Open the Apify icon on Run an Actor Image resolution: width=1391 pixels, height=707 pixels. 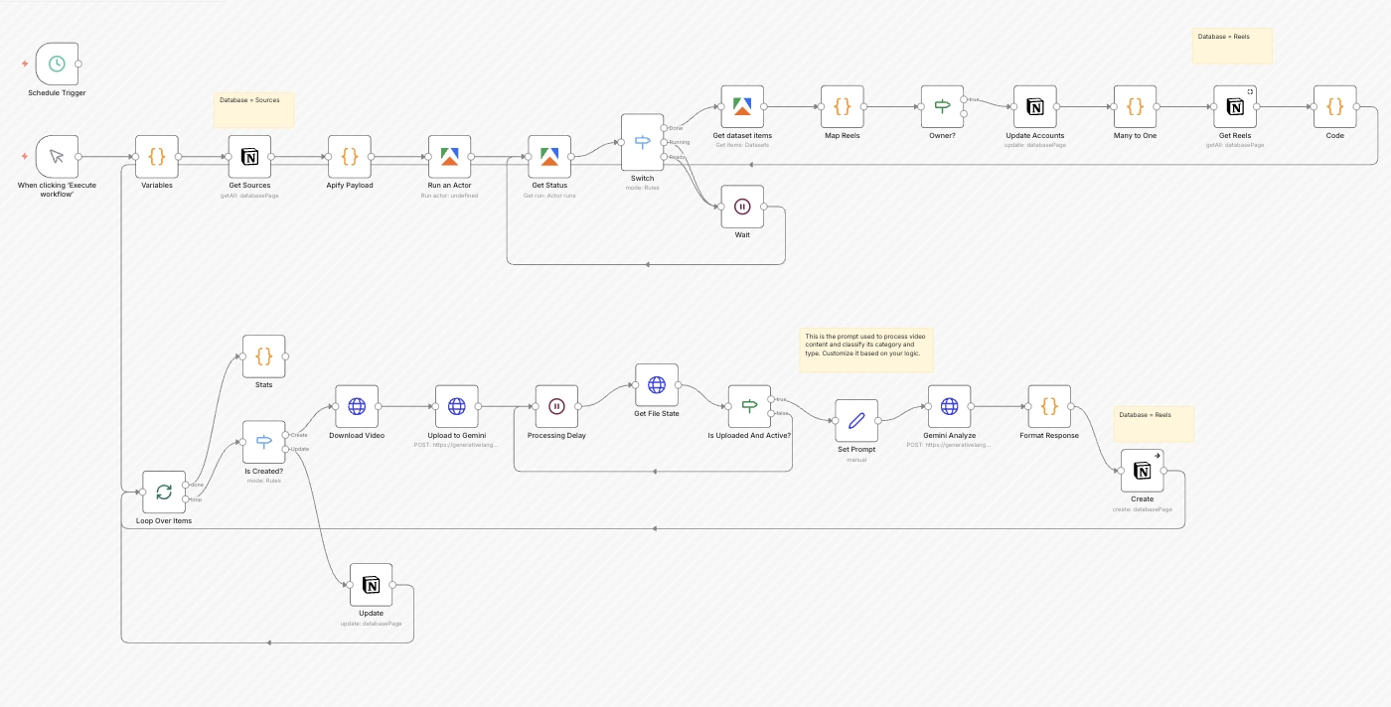(x=449, y=156)
